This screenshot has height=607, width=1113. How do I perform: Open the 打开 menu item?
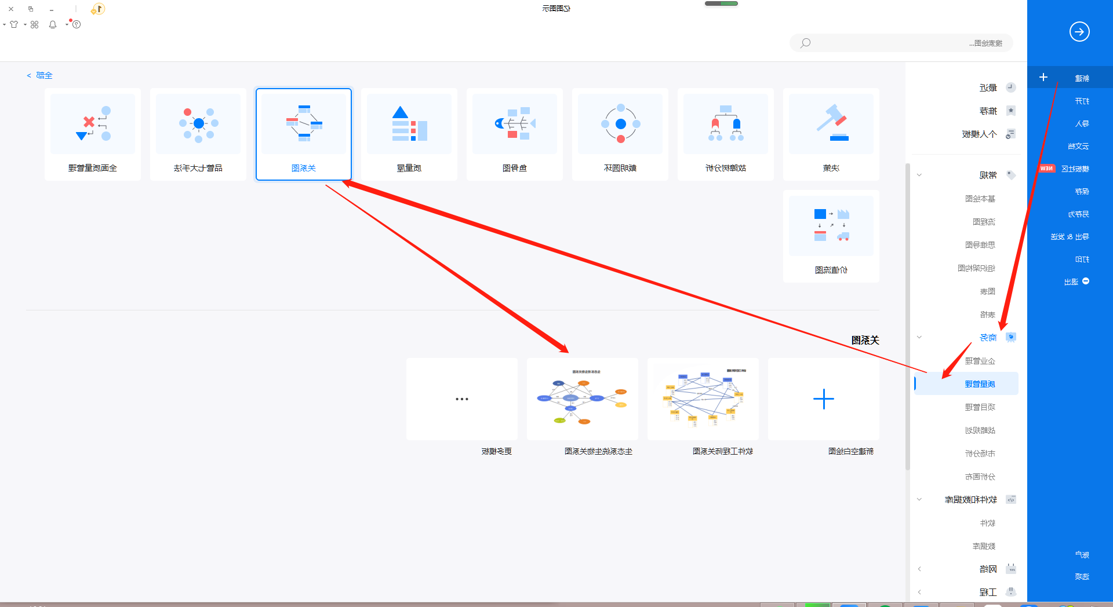pos(1082,101)
